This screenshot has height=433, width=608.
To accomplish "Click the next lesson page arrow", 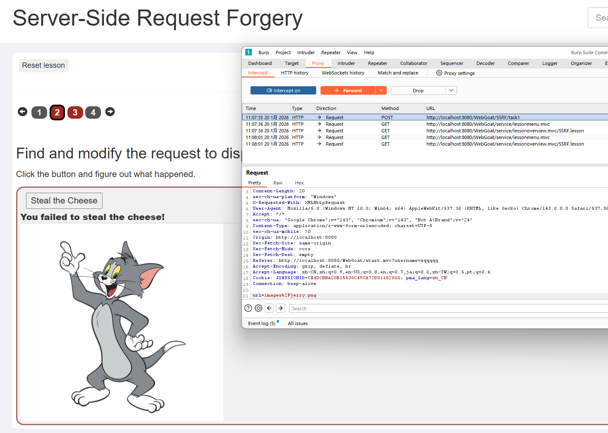I will tap(110, 112).
